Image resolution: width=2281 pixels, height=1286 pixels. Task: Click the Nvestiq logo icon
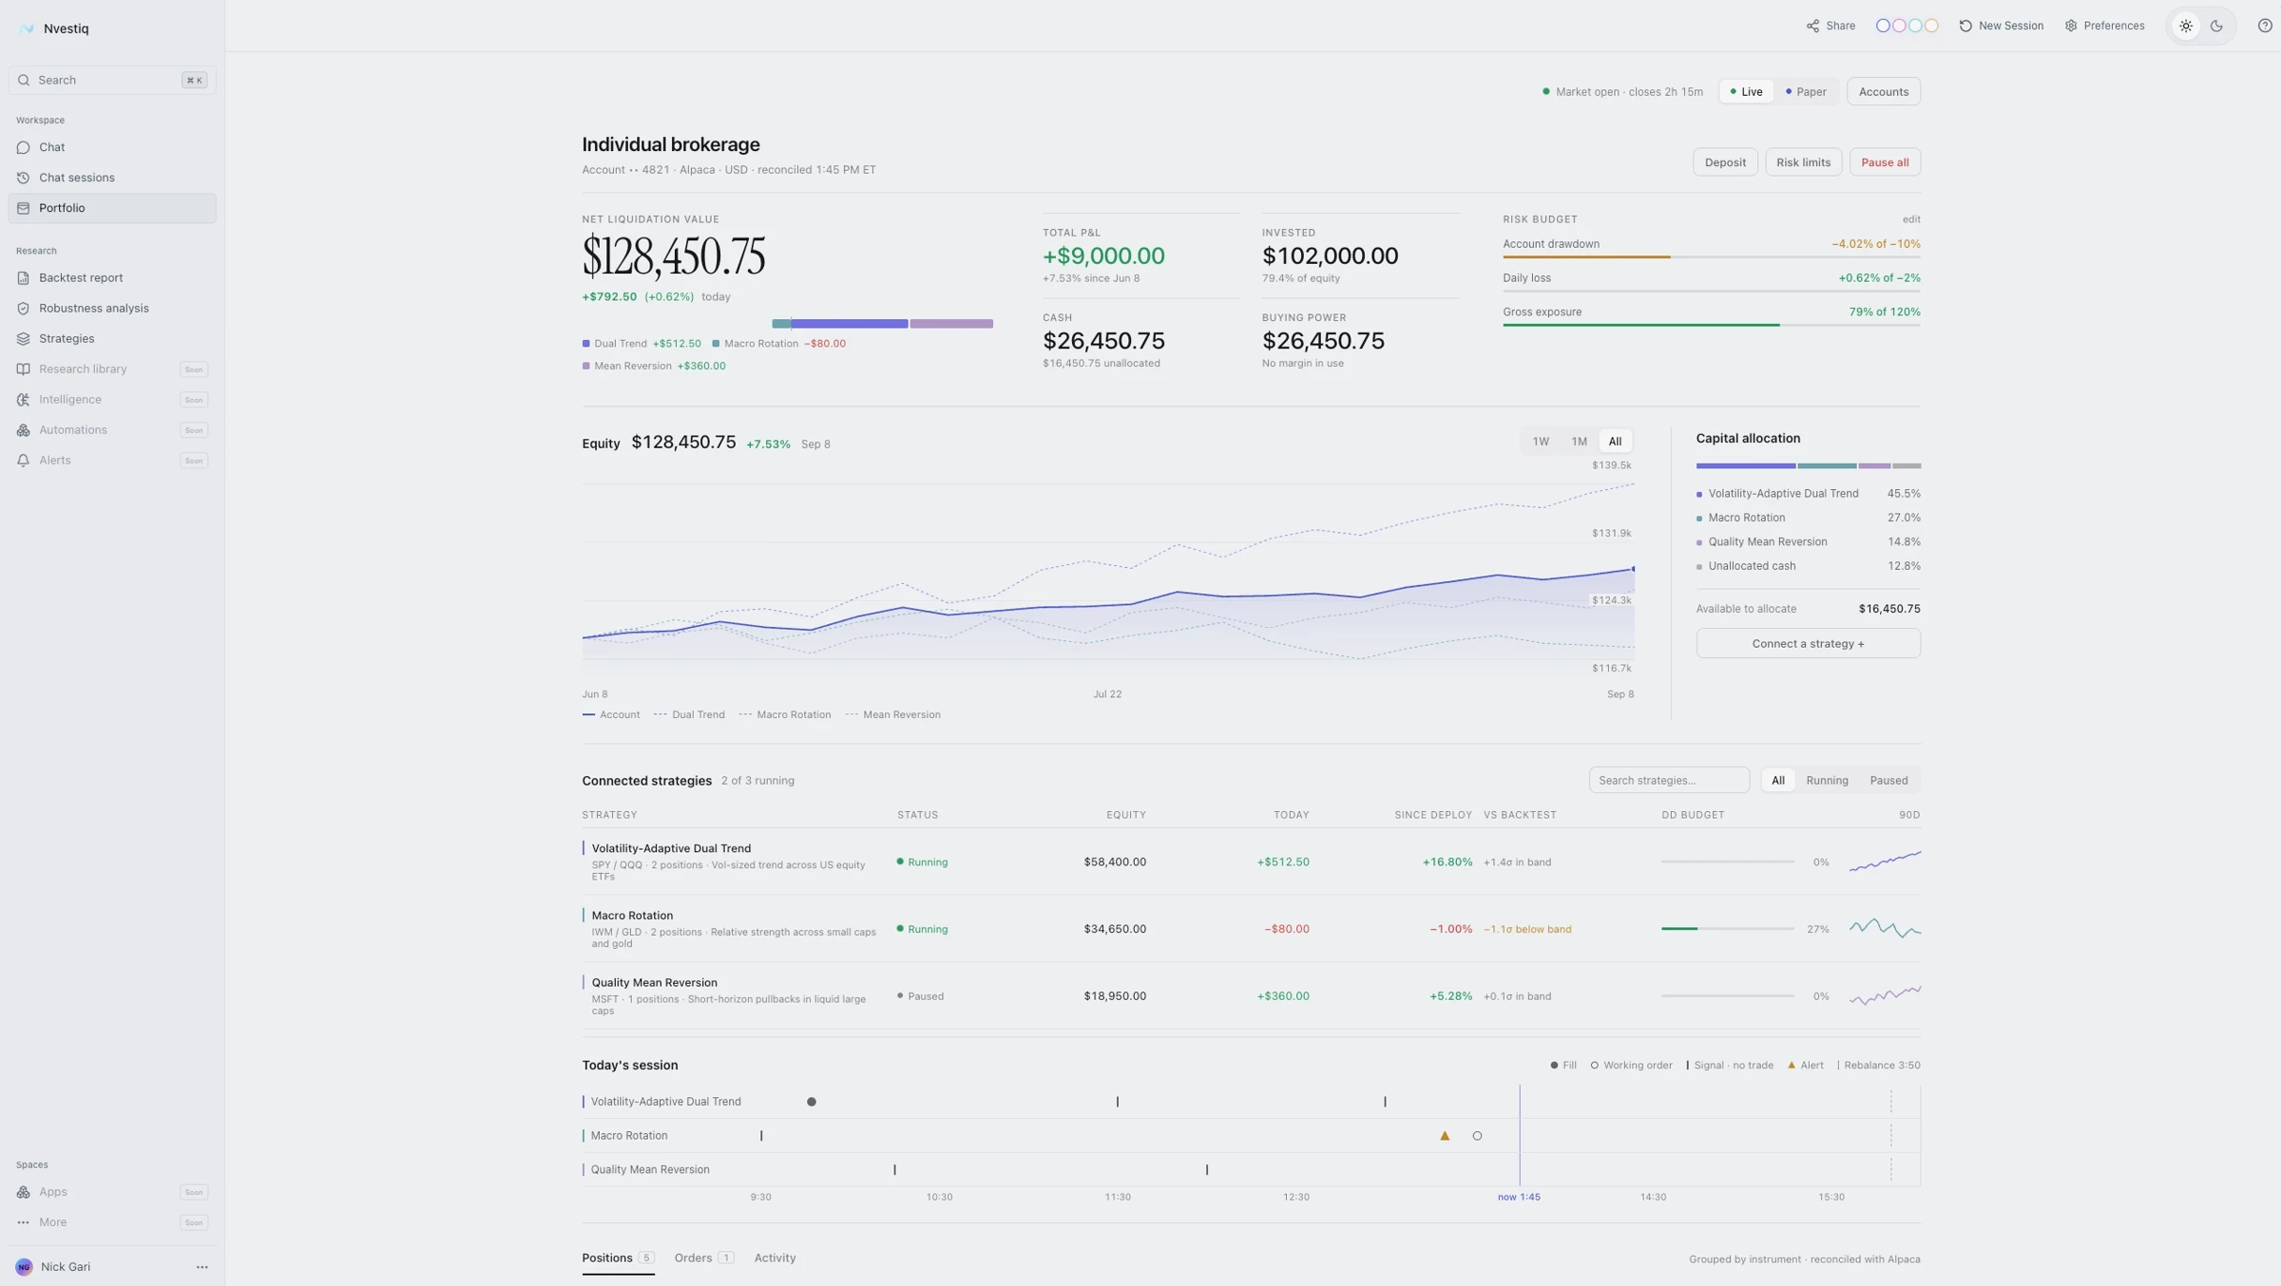pos(26,28)
